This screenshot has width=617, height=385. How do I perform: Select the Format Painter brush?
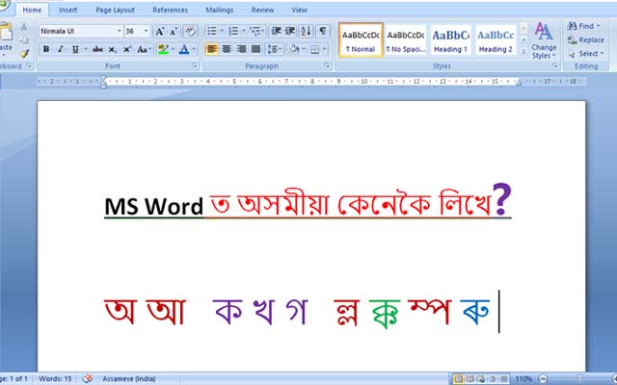[24, 53]
